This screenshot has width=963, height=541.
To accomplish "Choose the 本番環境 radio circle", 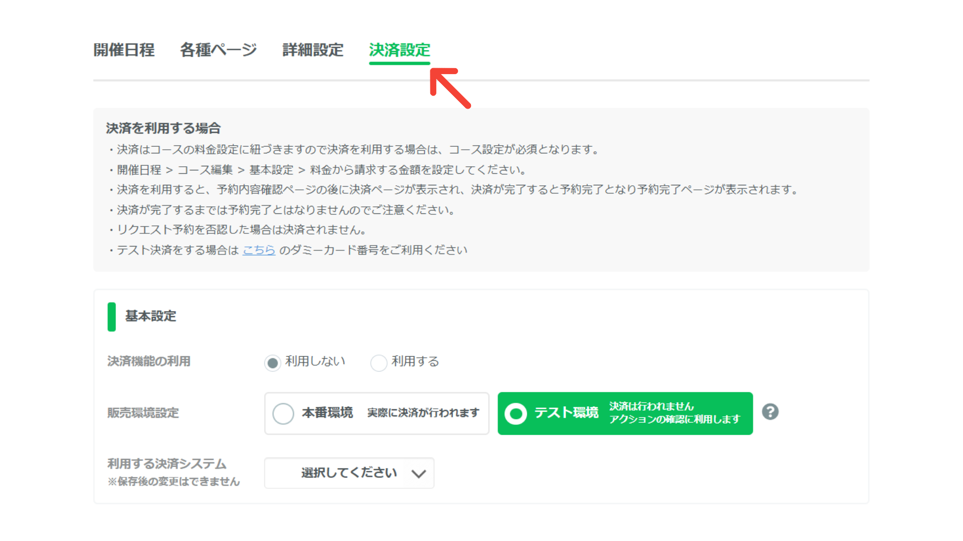I will (x=283, y=414).
